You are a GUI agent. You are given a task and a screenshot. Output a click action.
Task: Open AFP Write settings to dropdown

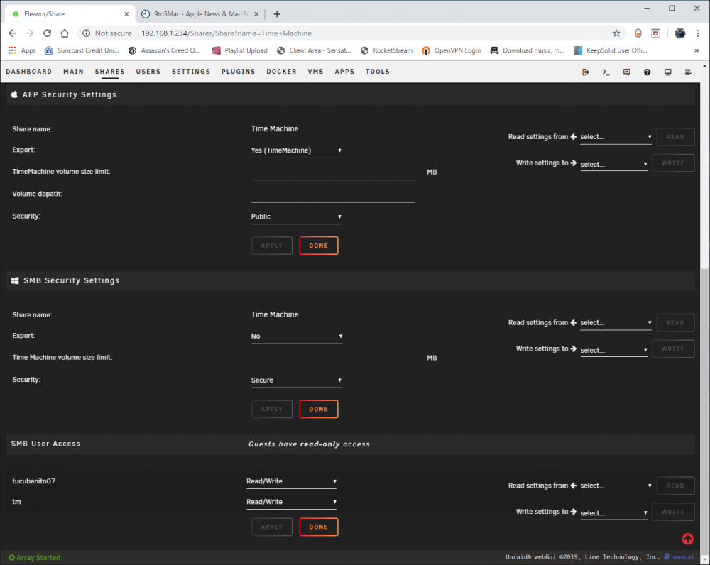(x=613, y=164)
